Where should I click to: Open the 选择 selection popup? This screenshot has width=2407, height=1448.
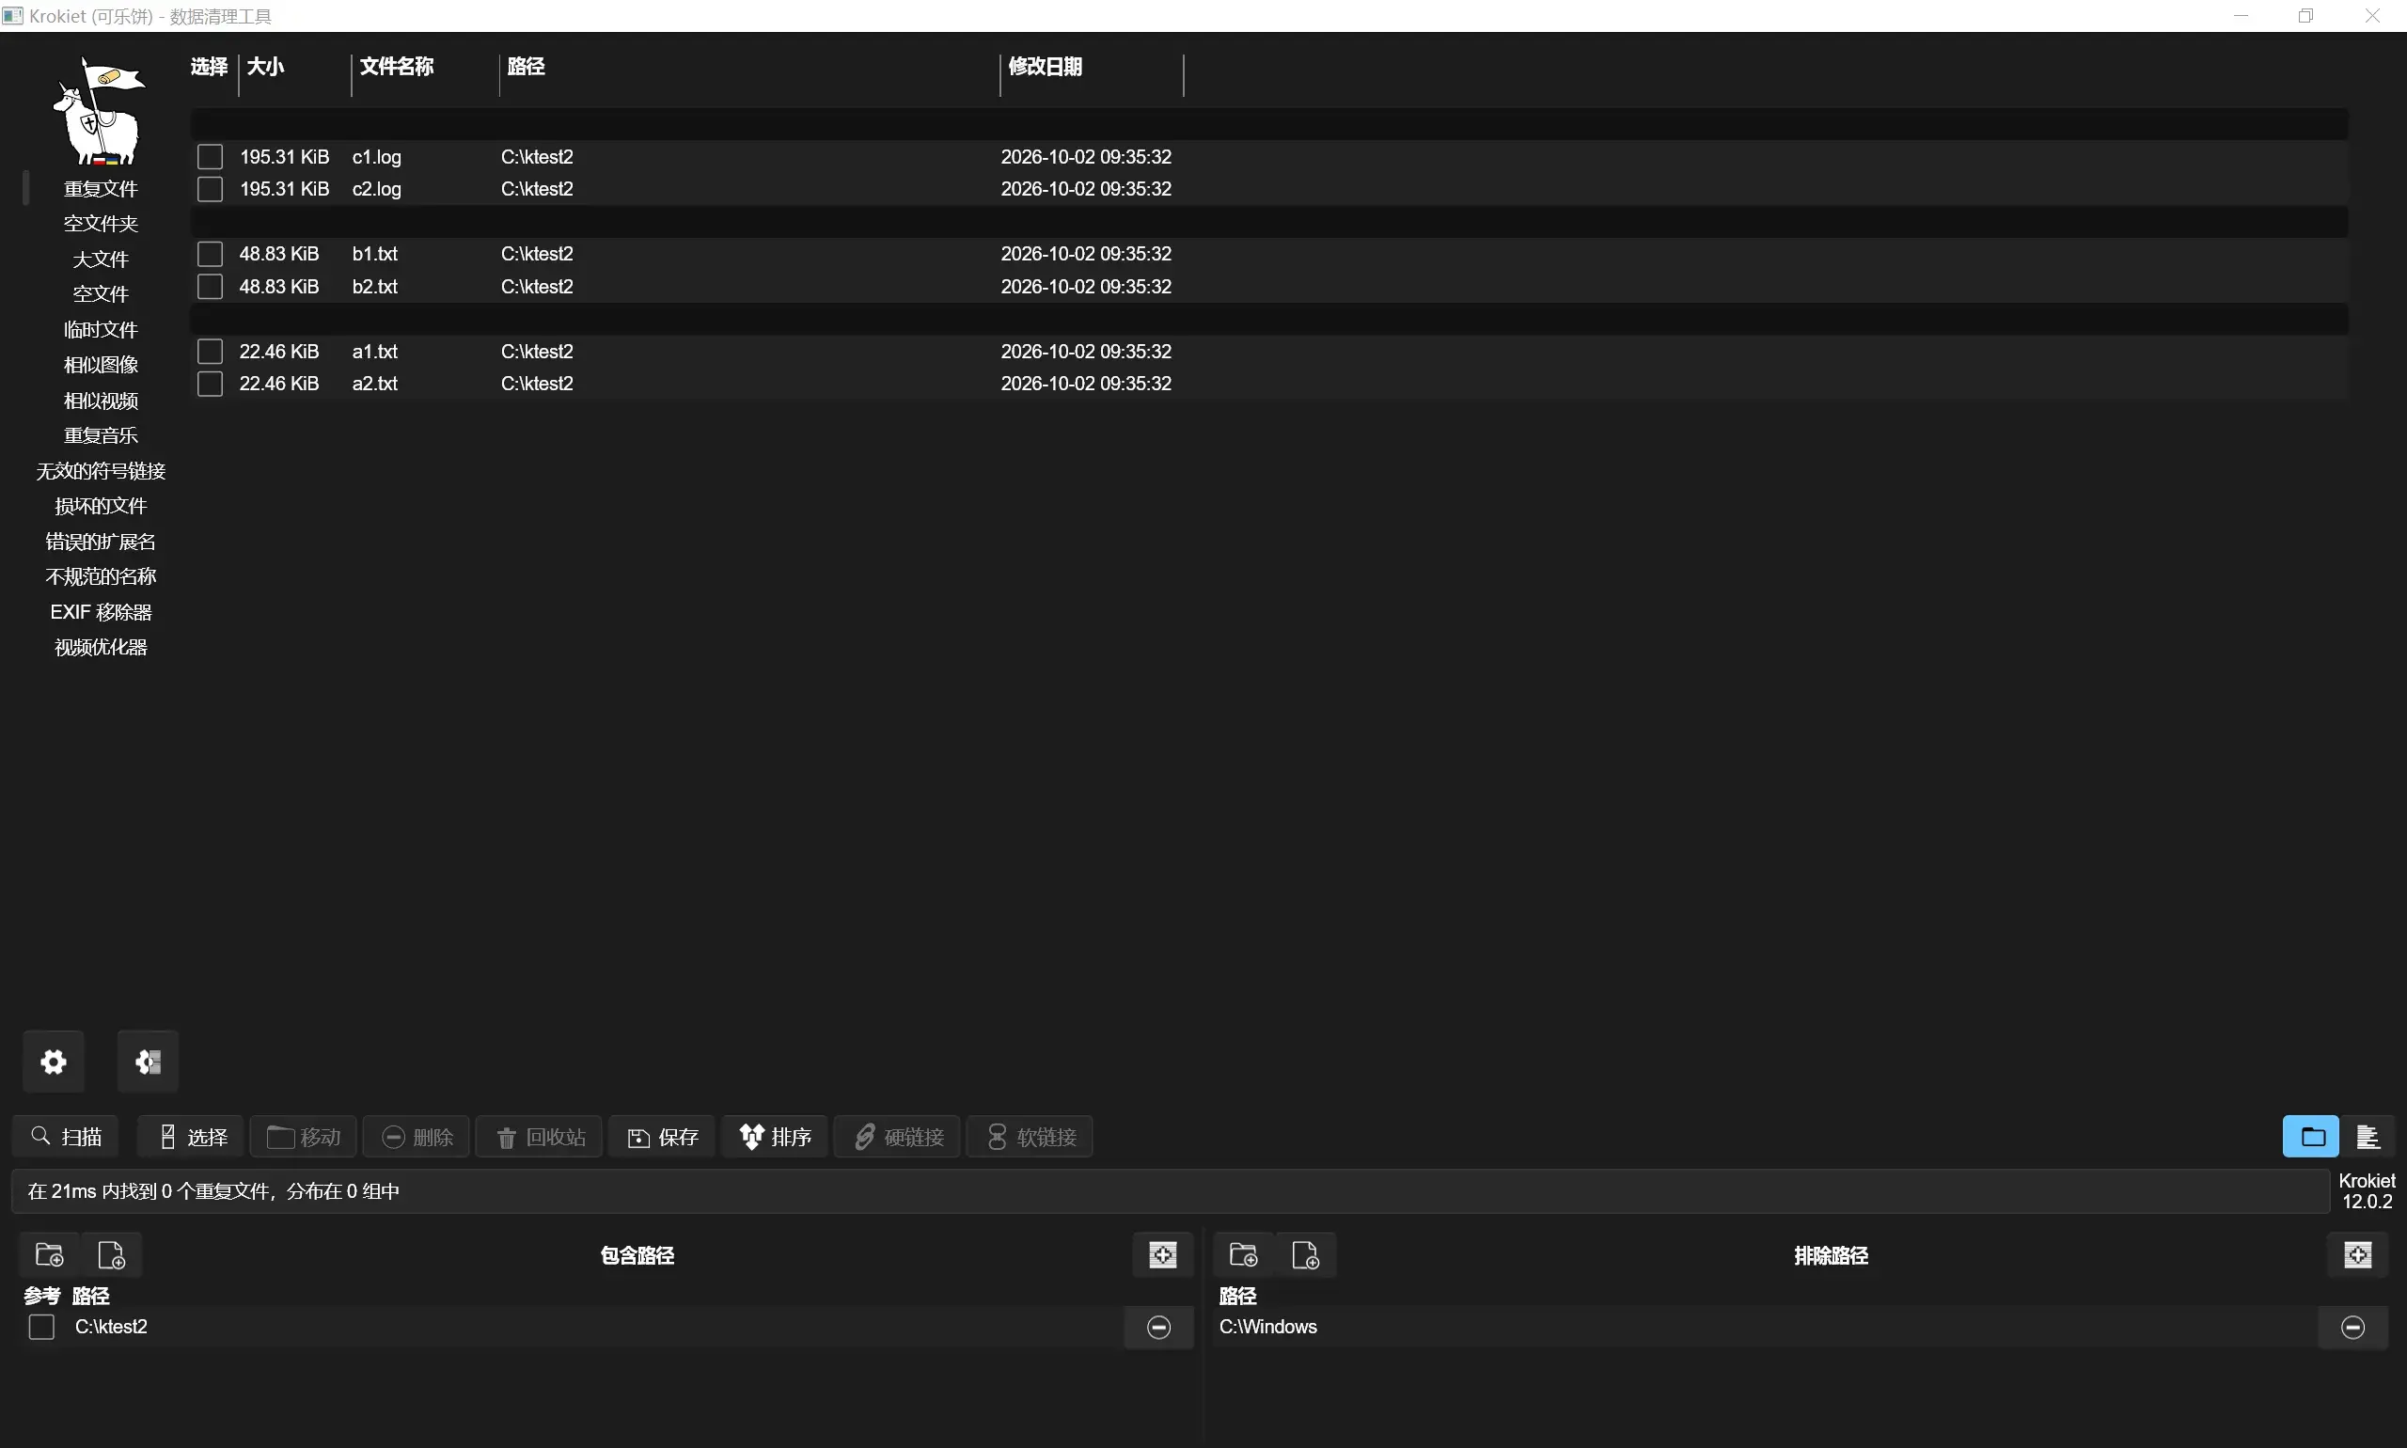191,1137
